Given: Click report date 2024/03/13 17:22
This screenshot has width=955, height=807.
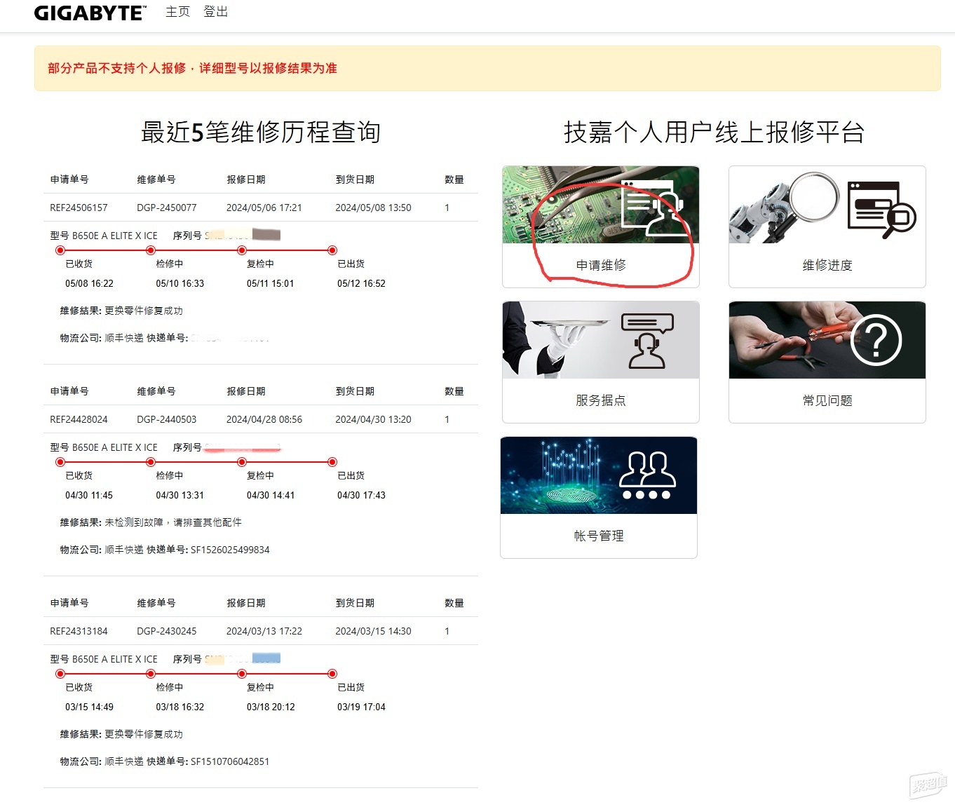Looking at the screenshot, I should [264, 631].
